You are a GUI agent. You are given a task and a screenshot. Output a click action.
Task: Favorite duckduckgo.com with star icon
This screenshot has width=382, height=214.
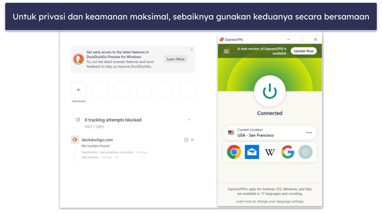coord(186,140)
